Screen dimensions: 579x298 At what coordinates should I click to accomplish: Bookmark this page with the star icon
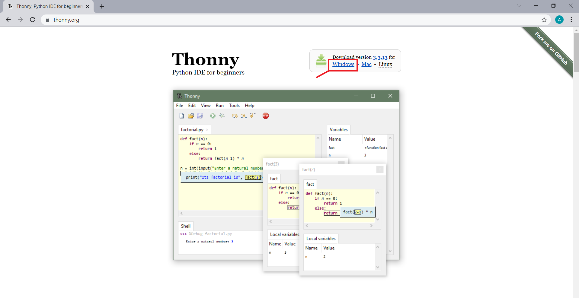tap(544, 20)
